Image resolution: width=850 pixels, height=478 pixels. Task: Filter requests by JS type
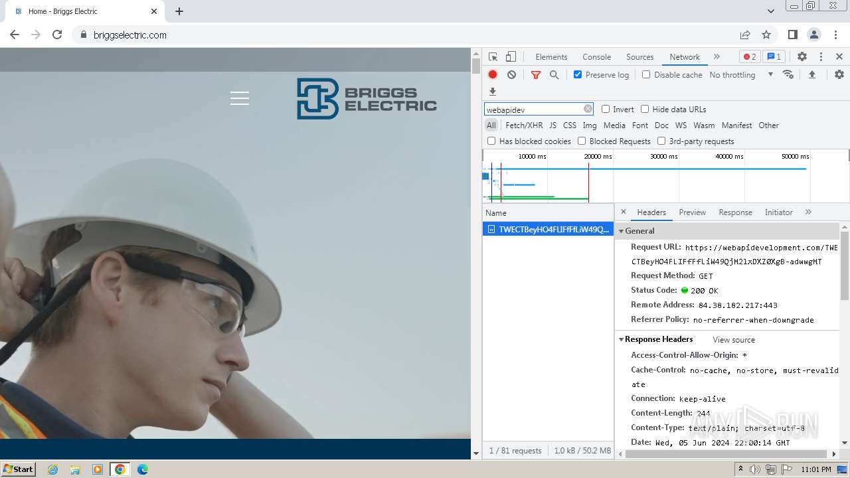(552, 125)
